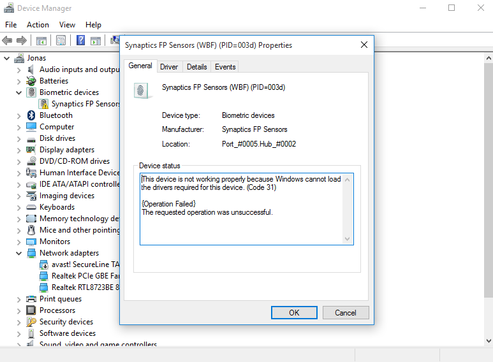The image size is (493, 362).
Task: Close the Synaptics Properties dialog
Action: point(364,45)
